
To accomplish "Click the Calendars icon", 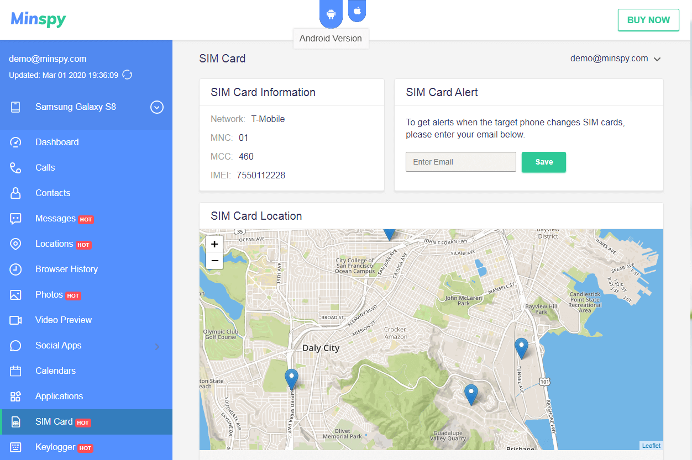I will 15,371.
